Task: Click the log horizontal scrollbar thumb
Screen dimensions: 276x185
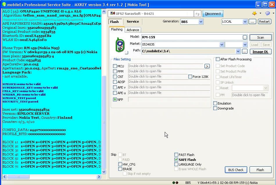Action: (18, 177)
